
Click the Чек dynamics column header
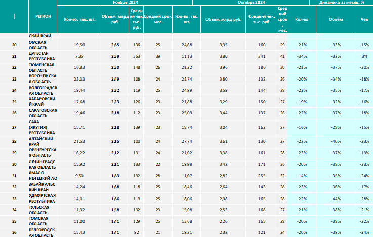click(364, 19)
